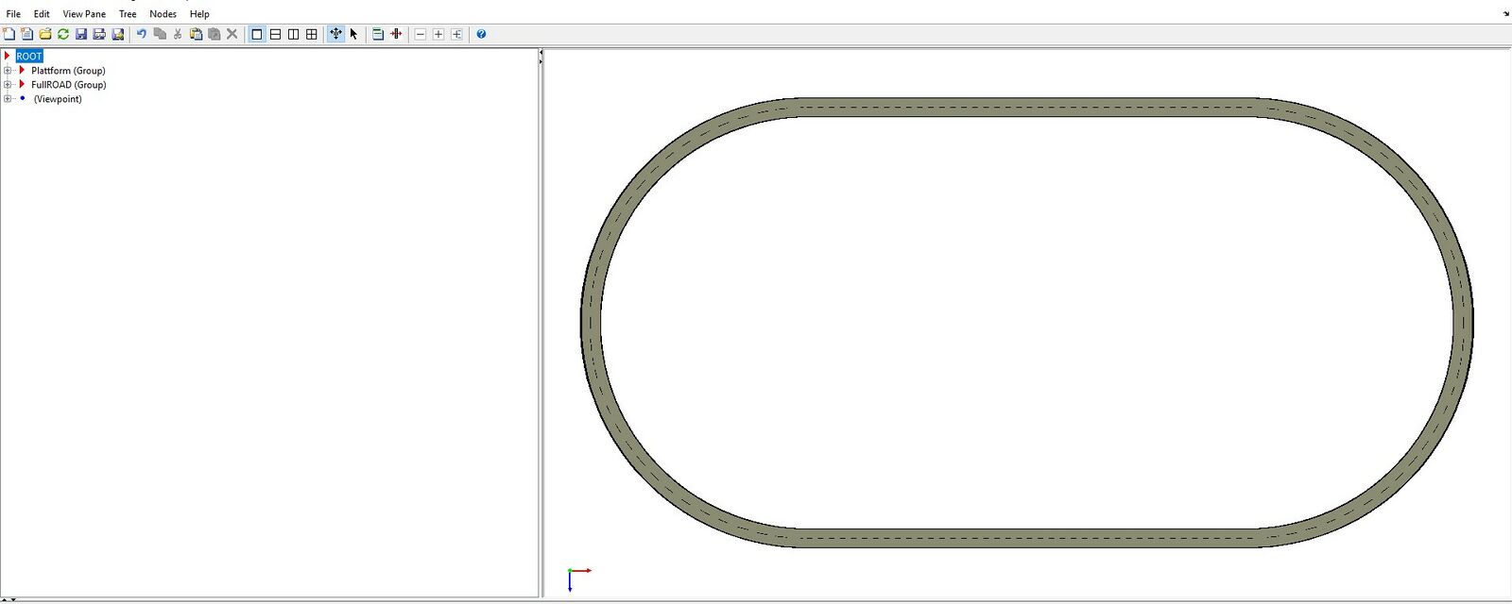
Task: Click the Open folder icon
Action: [45, 34]
